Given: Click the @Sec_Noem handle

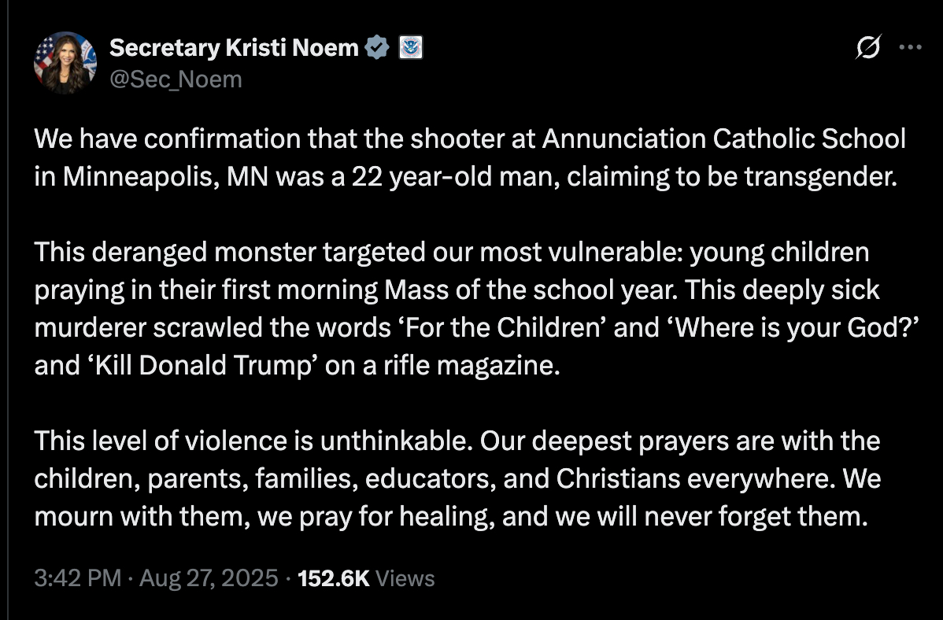Looking at the screenshot, I should pos(176,79).
